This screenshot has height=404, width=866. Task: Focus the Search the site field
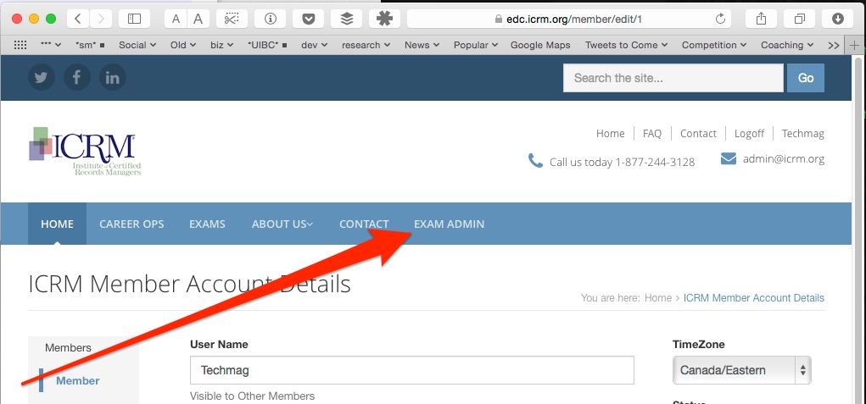click(x=673, y=78)
